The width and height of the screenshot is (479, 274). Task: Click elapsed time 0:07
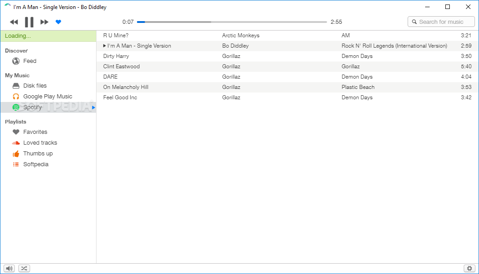128,22
